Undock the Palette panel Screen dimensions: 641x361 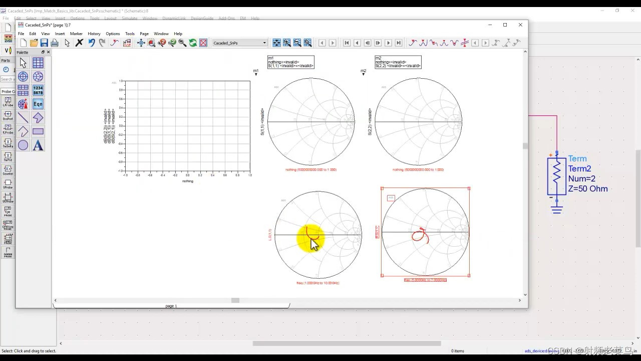click(x=43, y=52)
